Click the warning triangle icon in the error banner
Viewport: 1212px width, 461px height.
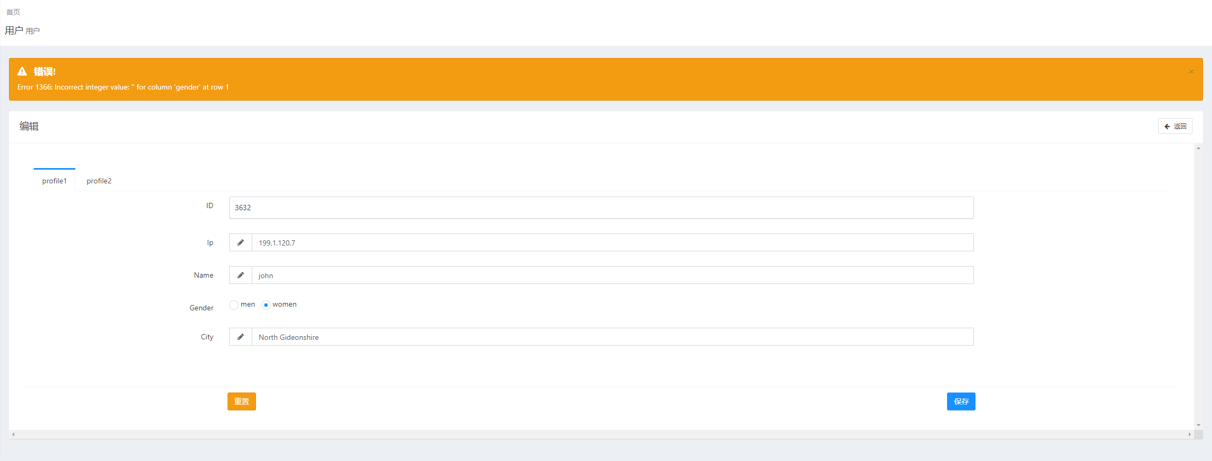point(22,71)
